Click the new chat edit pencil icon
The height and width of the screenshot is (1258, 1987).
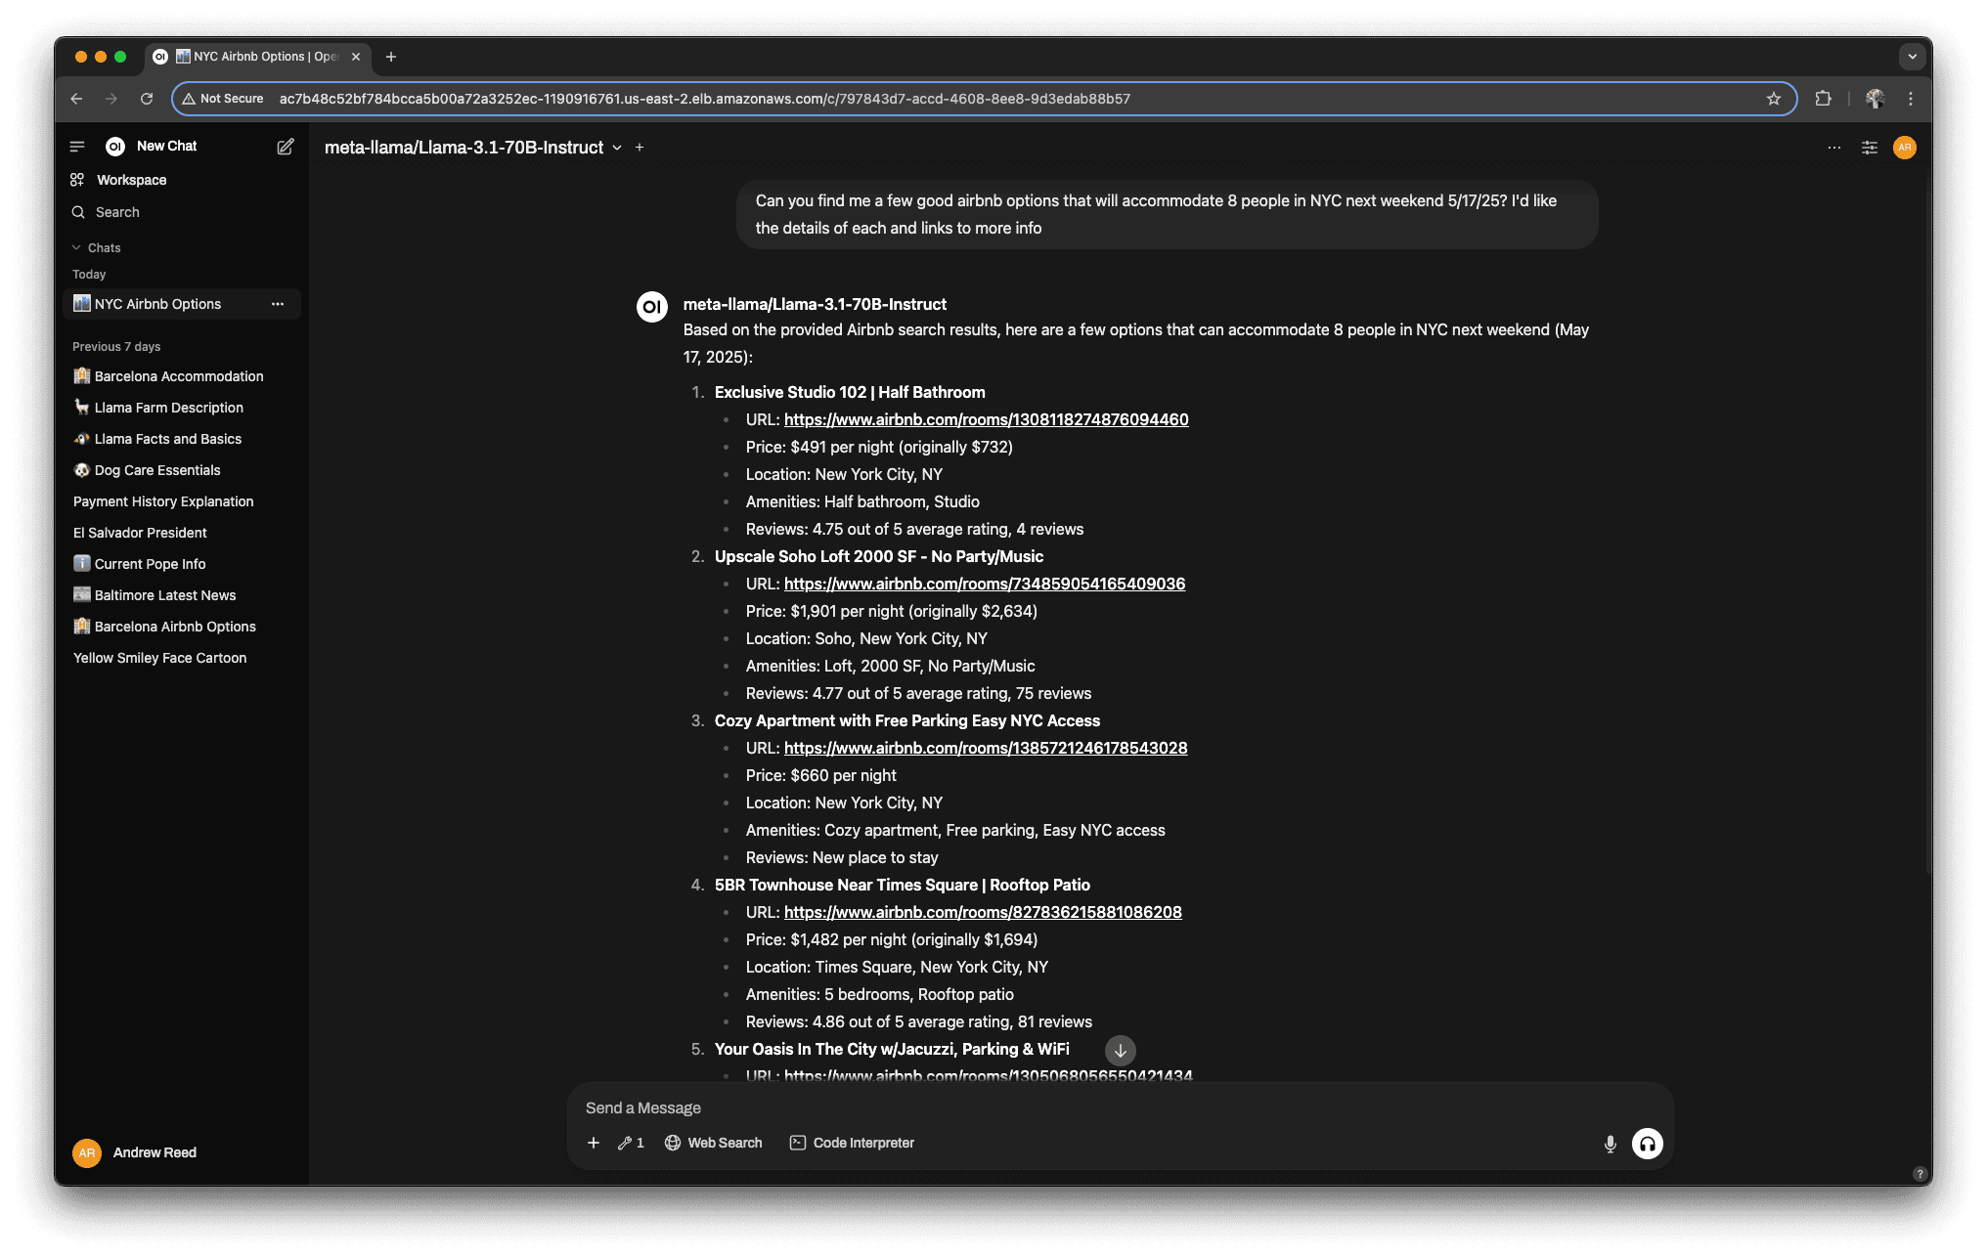286,147
